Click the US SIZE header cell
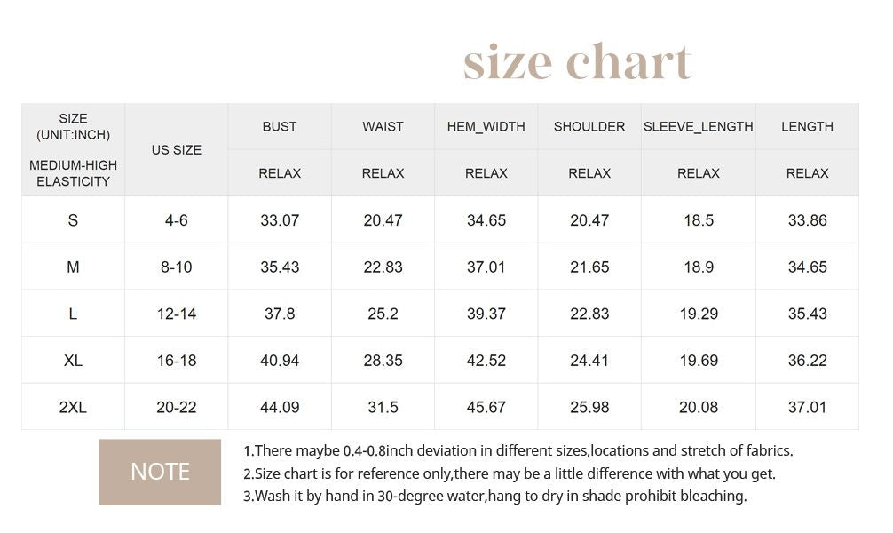This screenshot has width=893, height=533. tap(177, 150)
